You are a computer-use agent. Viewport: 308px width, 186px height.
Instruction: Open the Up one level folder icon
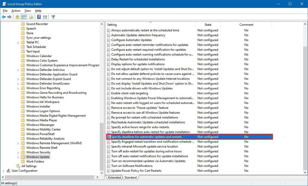(x=17, y=17)
